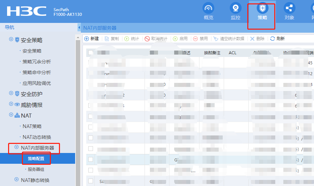Open the 对象 objects share icon
Screen dimensions: 314x186
coord(289,8)
